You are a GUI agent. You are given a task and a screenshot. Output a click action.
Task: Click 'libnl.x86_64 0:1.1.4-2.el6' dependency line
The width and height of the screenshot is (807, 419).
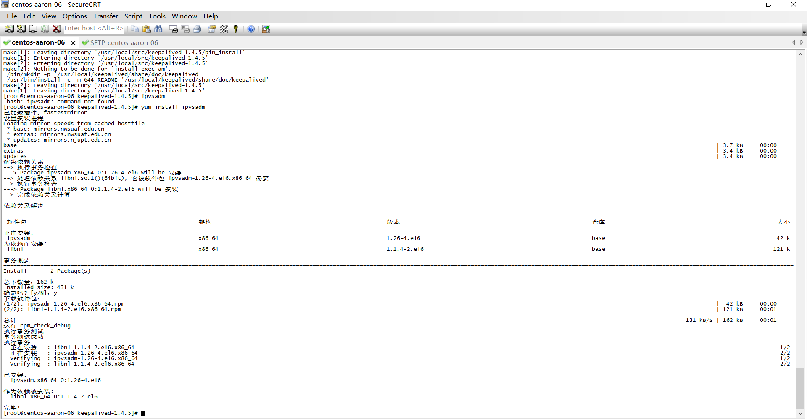pyautogui.click(x=54, y=397)
